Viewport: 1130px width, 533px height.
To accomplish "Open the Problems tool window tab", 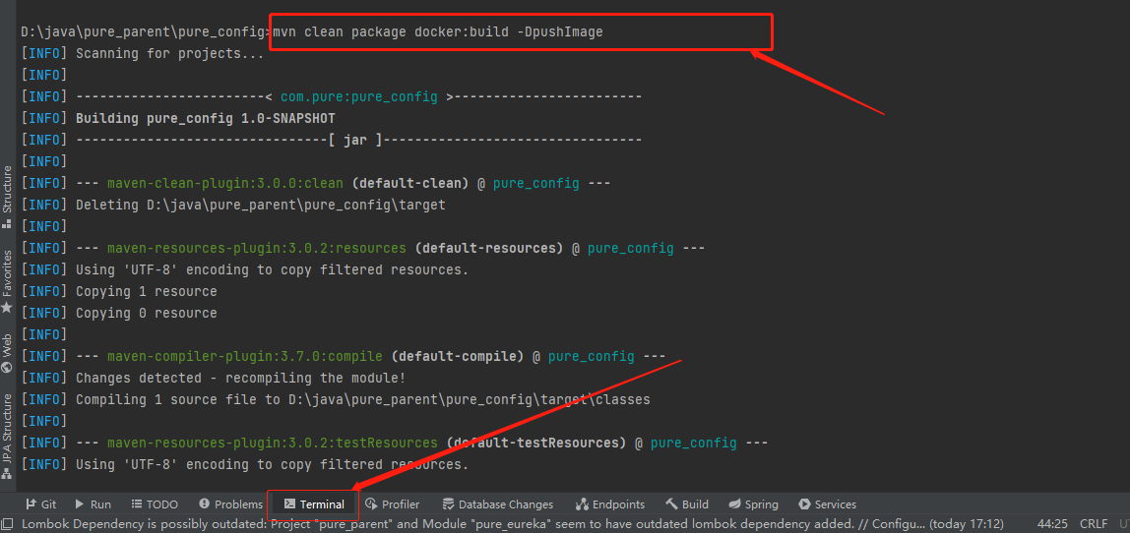I will click(230, 504).
